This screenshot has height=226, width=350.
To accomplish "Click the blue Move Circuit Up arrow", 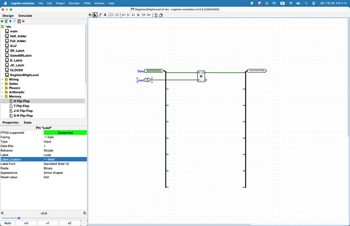I will [x=11, y=21].
